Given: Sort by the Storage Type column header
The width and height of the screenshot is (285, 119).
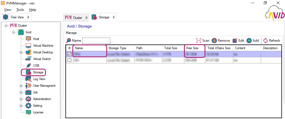Looking at the screenshot, I should [120, 48].
